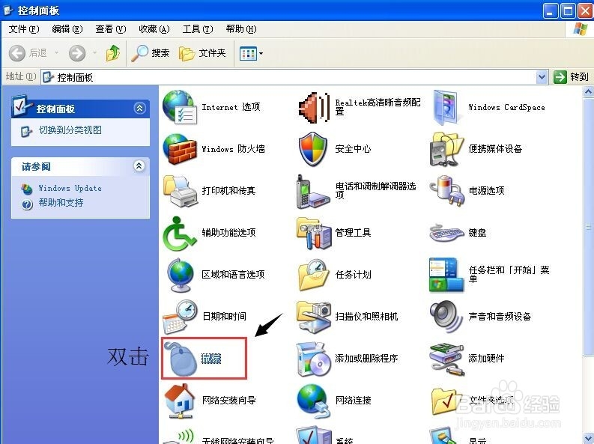Screen dimensions: 594x444
Task: Select the 鼠标 mouse icon
Action: pyautogui.click(x=181, y=359)
